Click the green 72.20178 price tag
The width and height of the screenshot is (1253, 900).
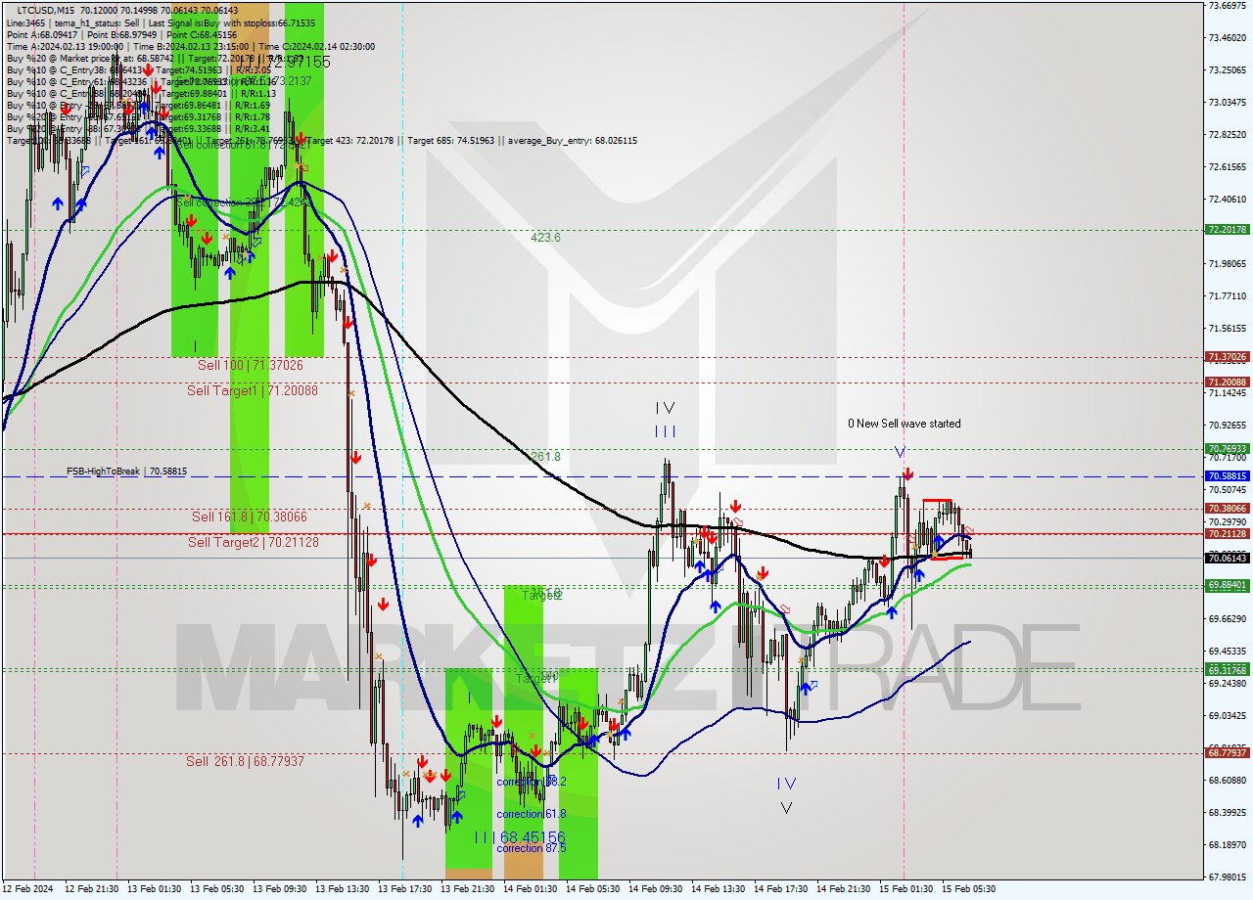(1227, 230)
